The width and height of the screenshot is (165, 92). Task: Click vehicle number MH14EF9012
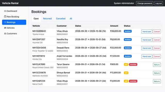[39, 56]
